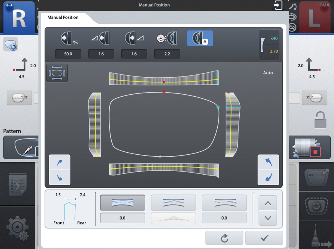Screen dimensions: 334x249
Task: Click the dashed lens hole-edit icon
Action: [x=316, y=206]
